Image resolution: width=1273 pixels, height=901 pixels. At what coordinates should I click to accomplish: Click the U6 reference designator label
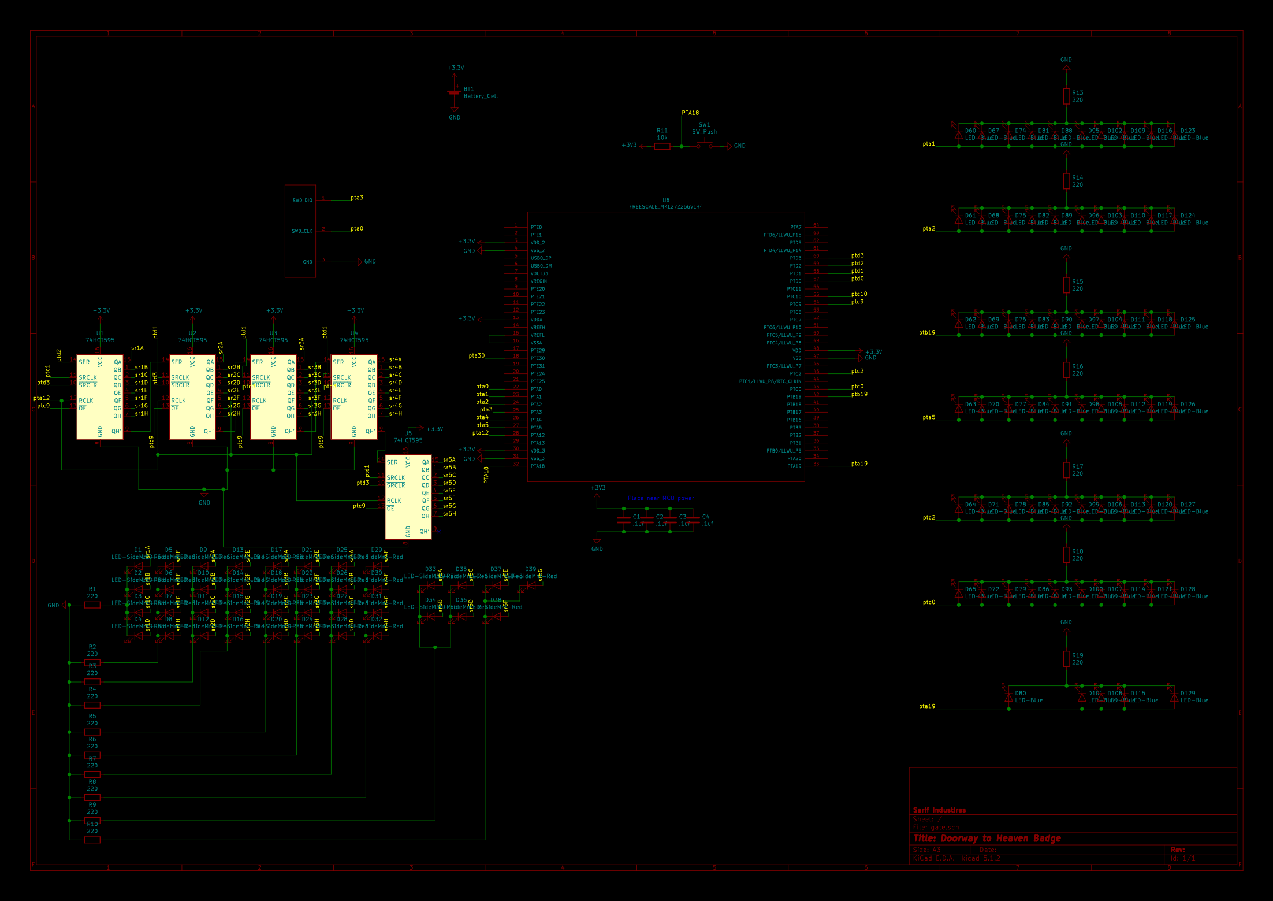point(666,200)
